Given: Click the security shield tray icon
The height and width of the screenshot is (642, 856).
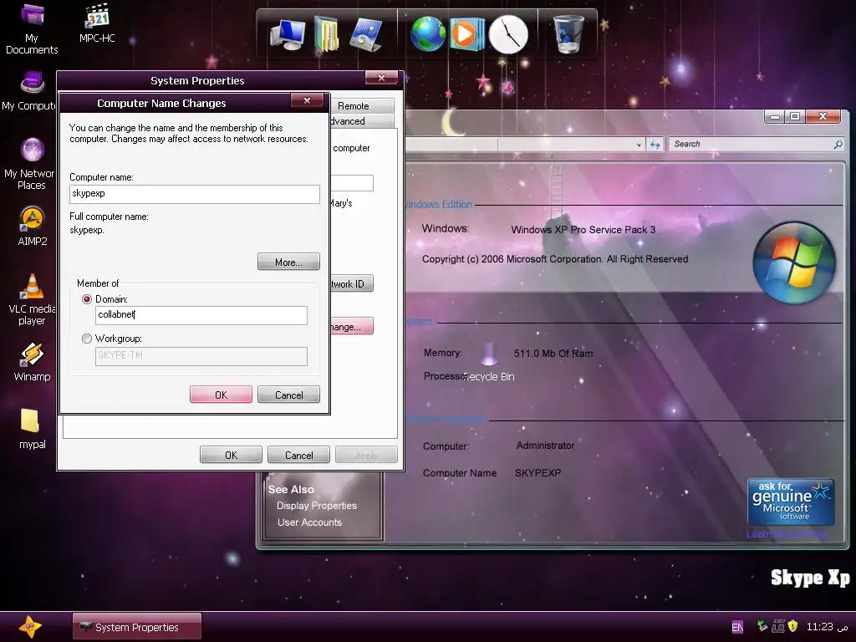Looking at the screenshot, I should coord(792,626).
